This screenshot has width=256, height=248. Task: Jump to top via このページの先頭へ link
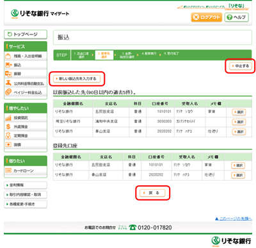[x=234, y=219]
